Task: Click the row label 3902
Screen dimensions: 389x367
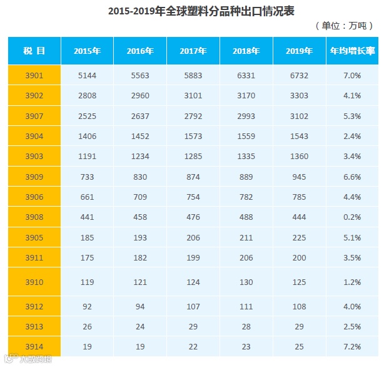Action: (34, 95)
